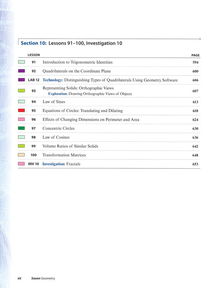The height and width of the screenshot is (288, 214).
Task: Click the 'Saxon Geometry' footer text
Action: point(43,278)
